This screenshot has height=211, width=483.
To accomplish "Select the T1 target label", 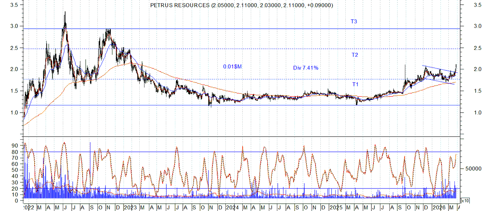I will [x=355, y=84].
